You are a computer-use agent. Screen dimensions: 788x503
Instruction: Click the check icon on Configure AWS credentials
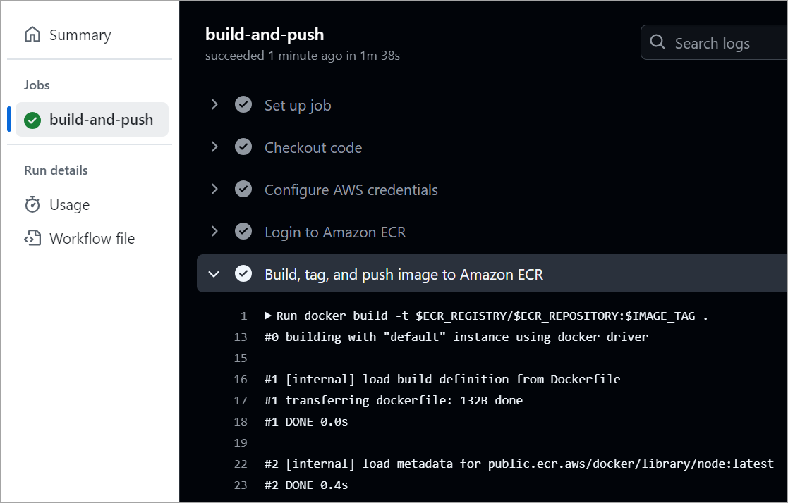click(x=243, y=189)
